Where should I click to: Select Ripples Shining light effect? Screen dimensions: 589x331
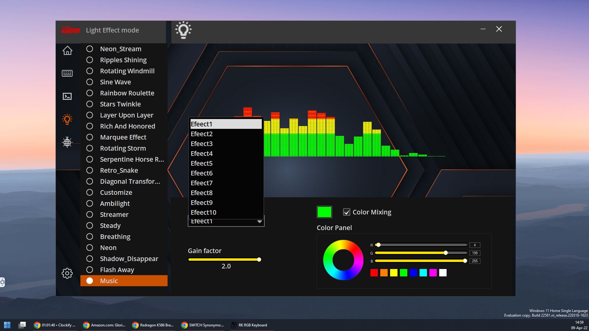[124, 60]
